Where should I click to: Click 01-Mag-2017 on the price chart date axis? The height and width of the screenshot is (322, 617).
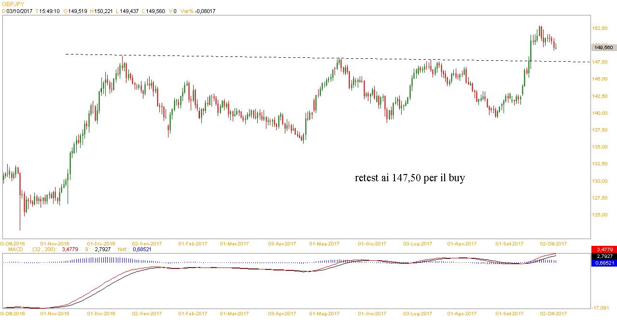[324, 244]
